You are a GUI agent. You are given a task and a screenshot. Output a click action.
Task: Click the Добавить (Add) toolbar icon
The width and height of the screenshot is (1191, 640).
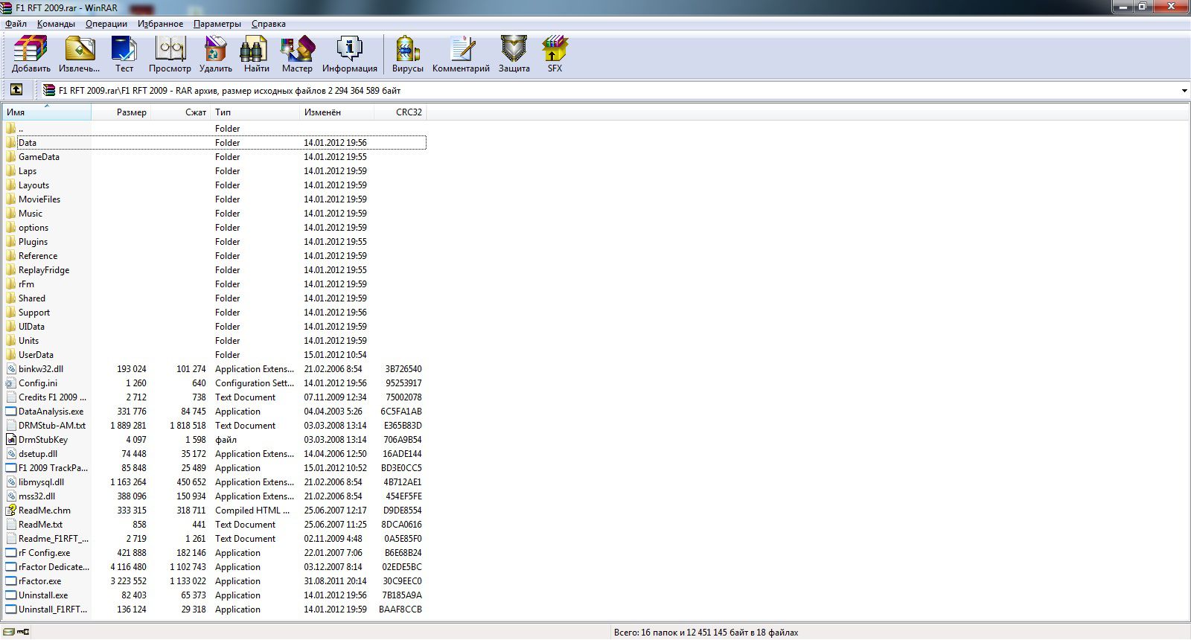pyautogui.click(x=31, y=49)
